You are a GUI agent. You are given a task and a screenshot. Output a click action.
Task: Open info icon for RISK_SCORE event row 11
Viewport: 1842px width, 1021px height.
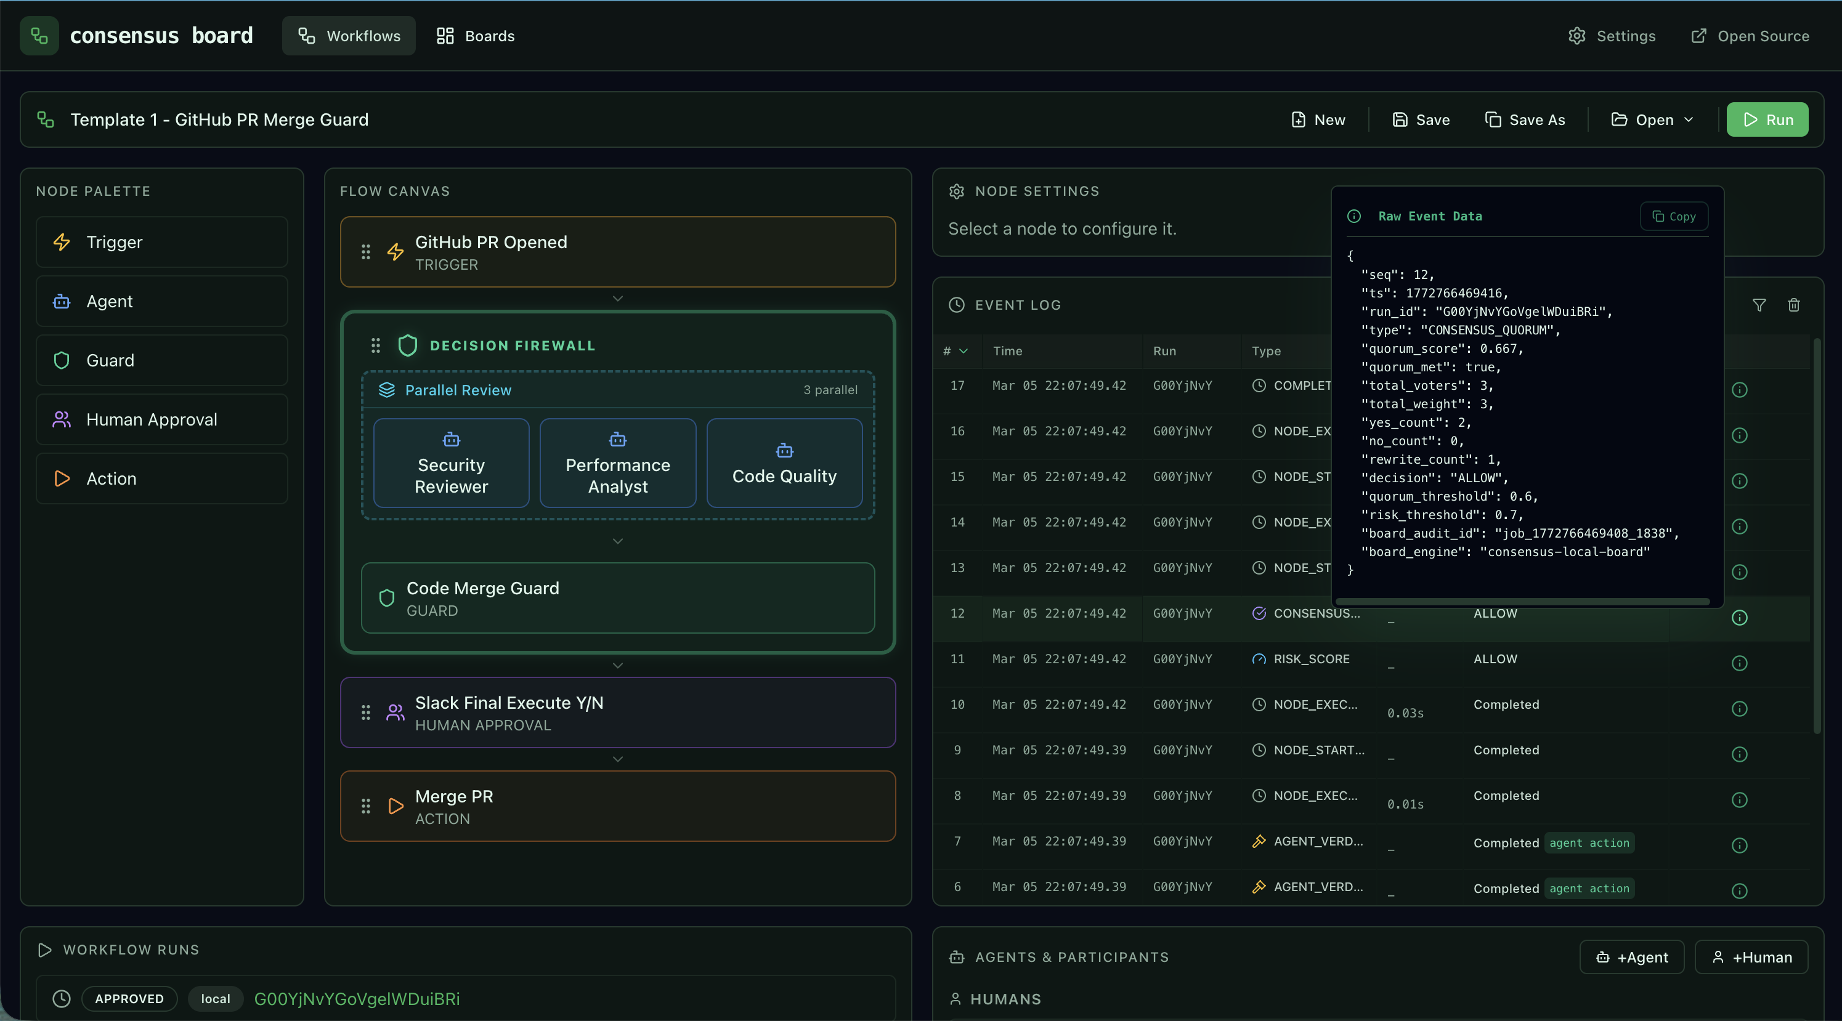[1739, 663]
